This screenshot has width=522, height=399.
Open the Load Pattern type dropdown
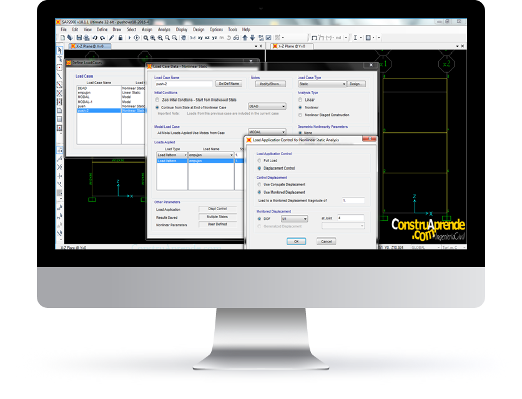(x=172, y=155)
